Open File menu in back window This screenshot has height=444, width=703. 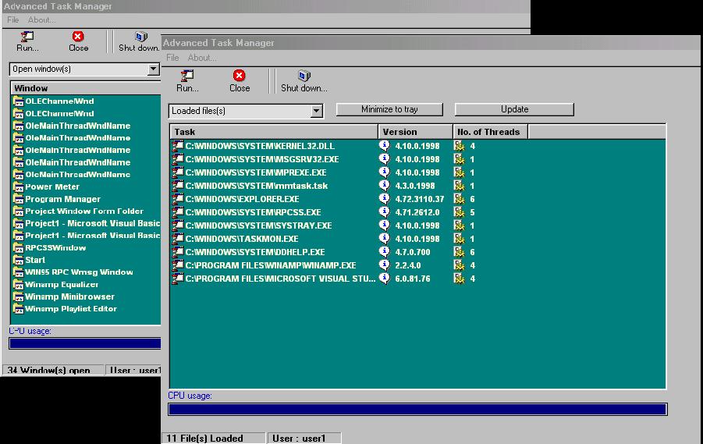click(12, 20)
